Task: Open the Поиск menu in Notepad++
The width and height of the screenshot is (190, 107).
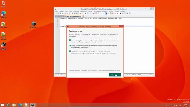Action: click(66, 11)
